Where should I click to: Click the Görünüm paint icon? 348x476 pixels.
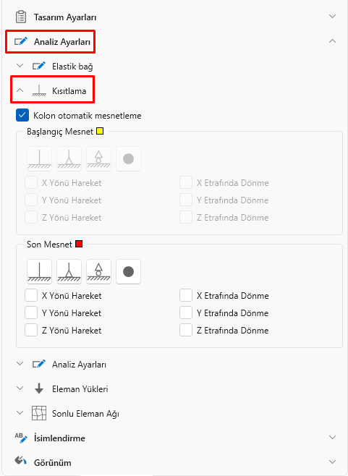tap(21, 462)
